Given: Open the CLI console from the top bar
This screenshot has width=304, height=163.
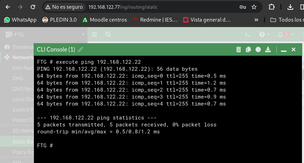Looking at the screenshot, I should click(248, 34).
